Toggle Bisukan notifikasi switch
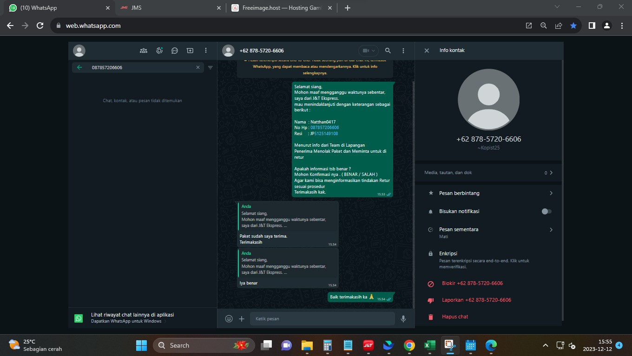The image size is (632, 356). click(546, 212)
